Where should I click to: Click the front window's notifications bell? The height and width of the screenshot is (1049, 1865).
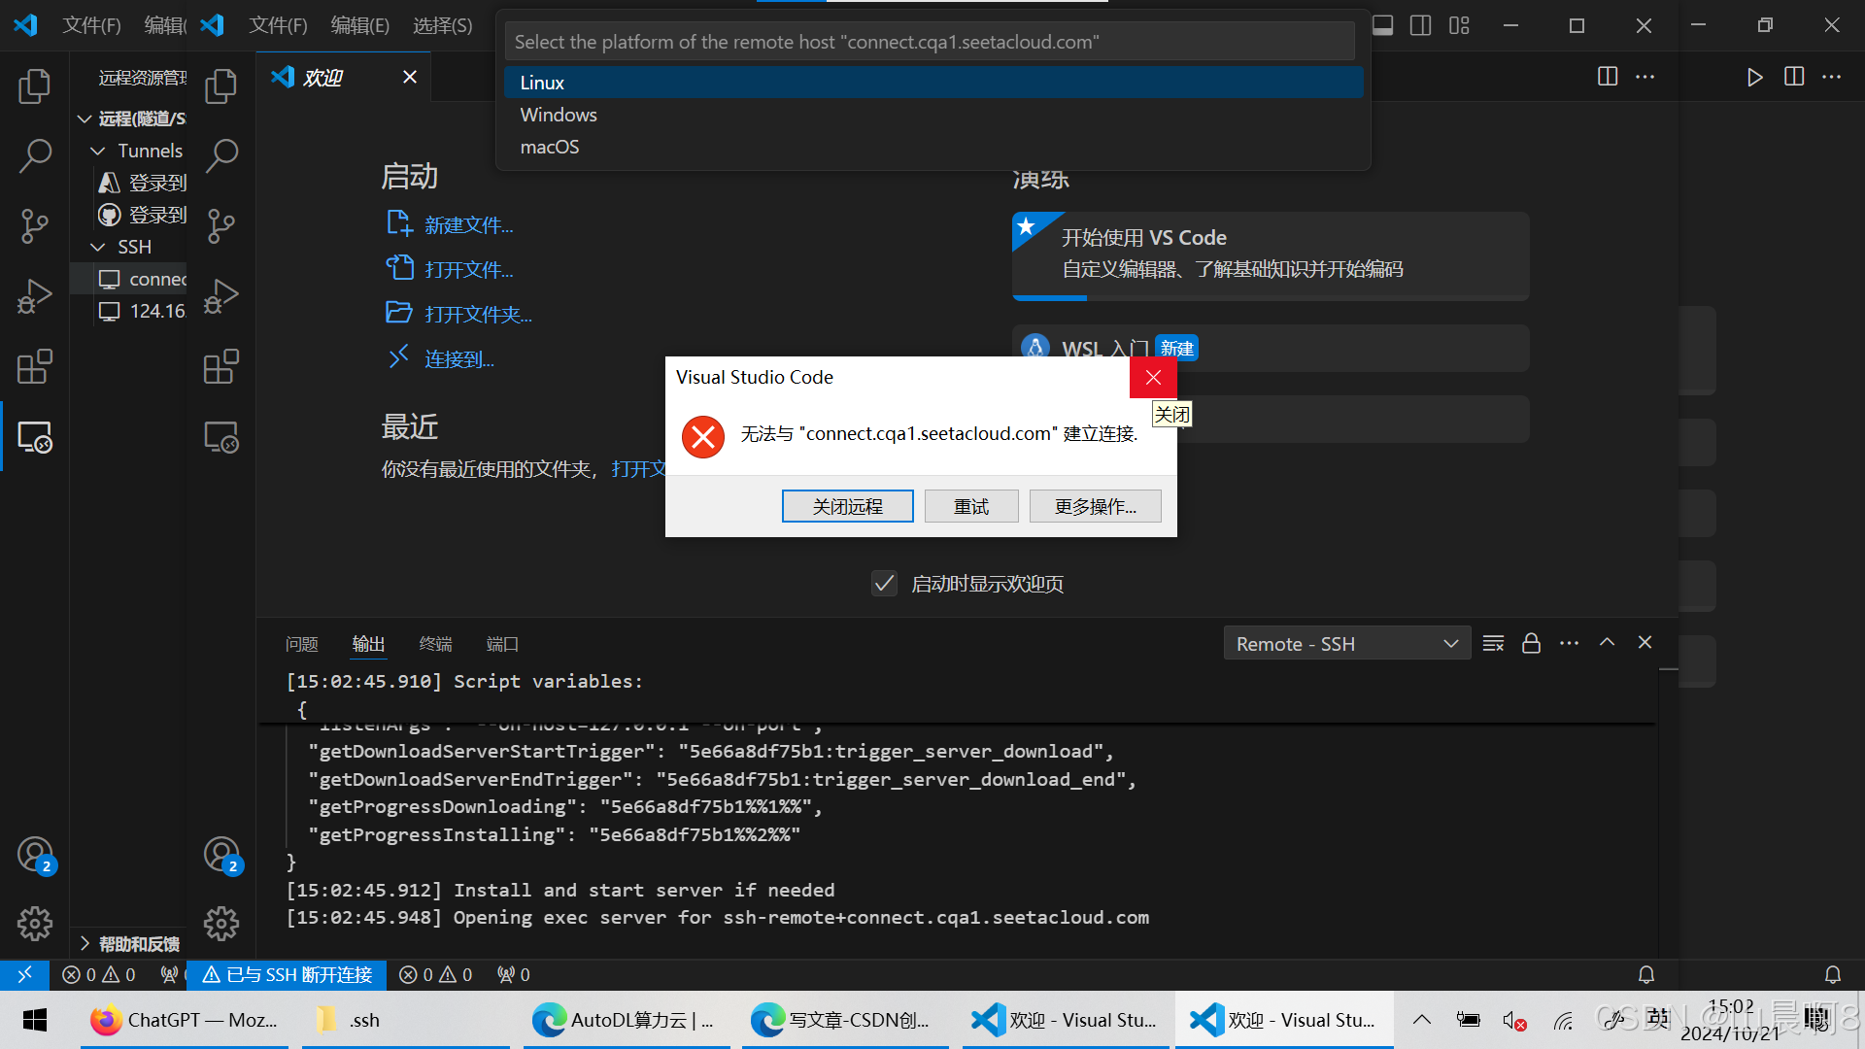tap(1645, 974)
